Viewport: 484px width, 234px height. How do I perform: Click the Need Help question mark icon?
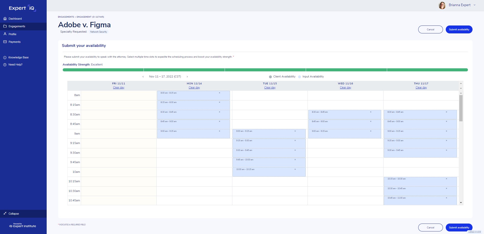tap(5, 65)
